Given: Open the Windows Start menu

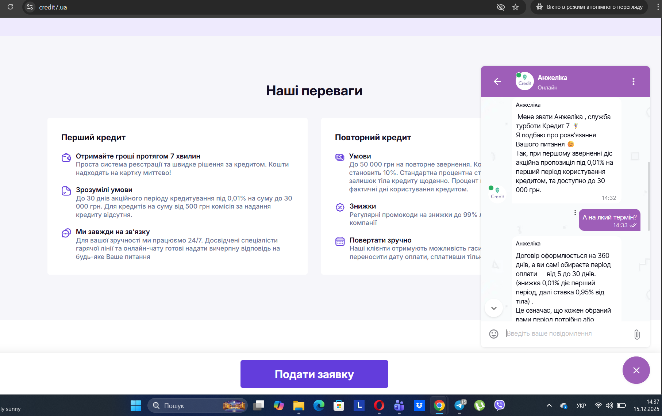Looking at the screenshot, I should click(x=136, y=405).
